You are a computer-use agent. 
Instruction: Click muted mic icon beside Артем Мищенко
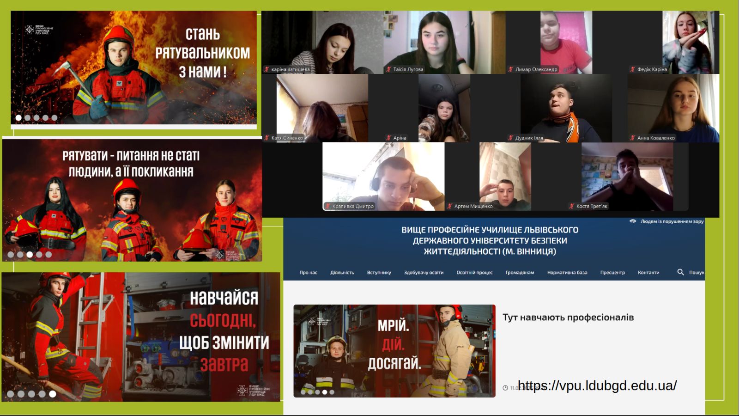click(450, 206)
